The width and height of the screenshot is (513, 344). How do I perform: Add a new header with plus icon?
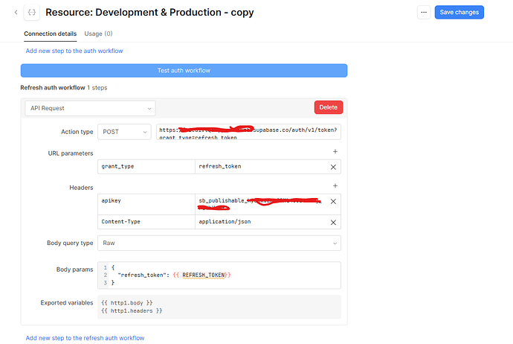click(x=335, y=185)
